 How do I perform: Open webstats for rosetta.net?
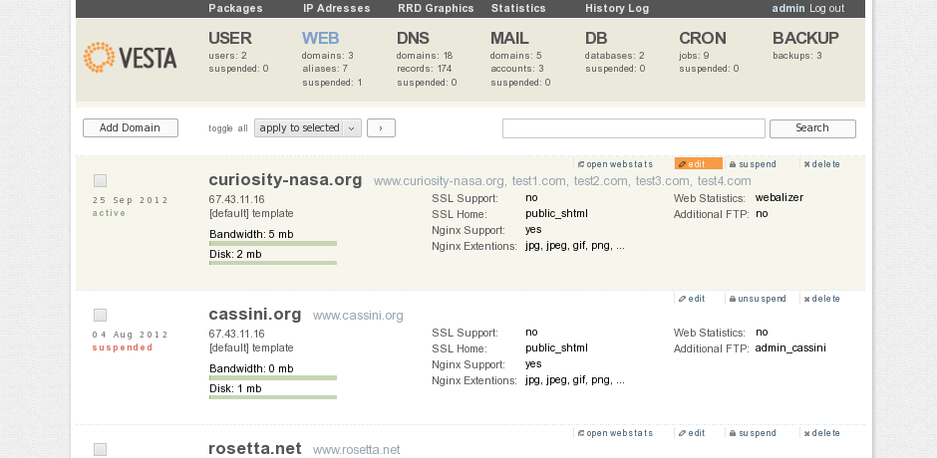(x=615, y=433)
